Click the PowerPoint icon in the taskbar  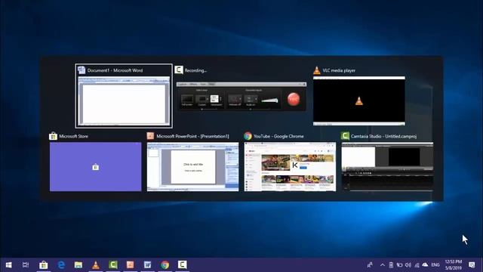pos(131,265)
